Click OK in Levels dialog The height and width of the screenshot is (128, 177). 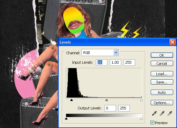(162, 55)
